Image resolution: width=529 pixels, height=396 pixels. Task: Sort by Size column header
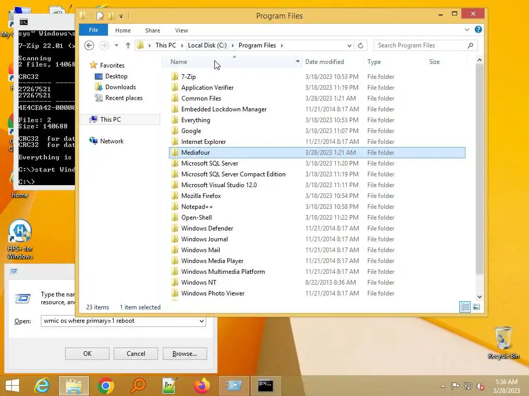[x=446, y=62]
